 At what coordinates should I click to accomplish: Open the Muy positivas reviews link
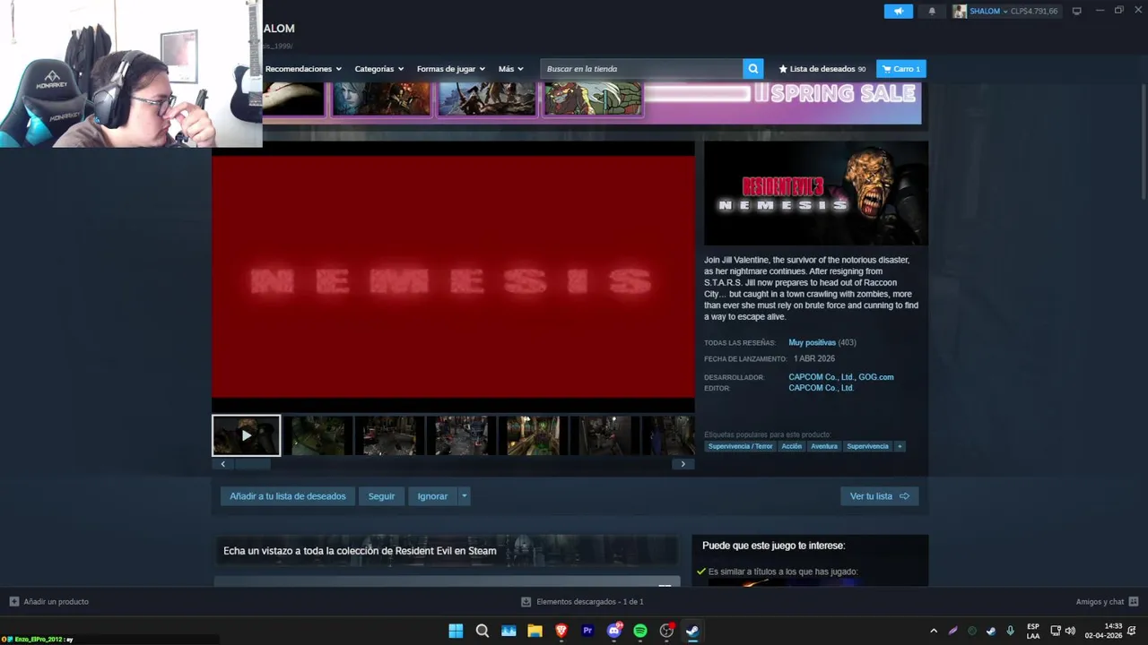(812, 342)
